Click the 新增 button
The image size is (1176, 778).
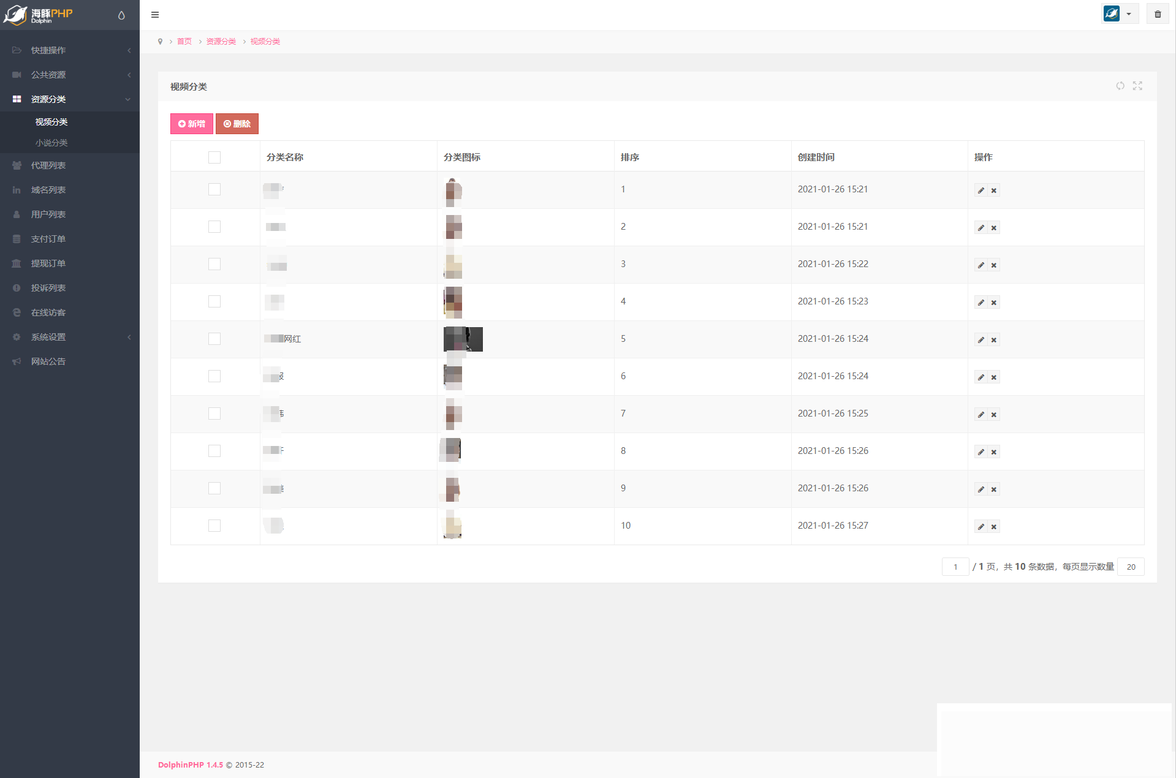coord(192,124)
